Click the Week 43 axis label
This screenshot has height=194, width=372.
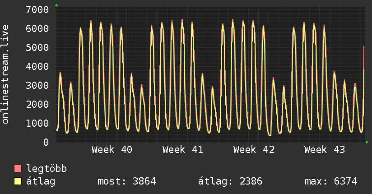325,150
